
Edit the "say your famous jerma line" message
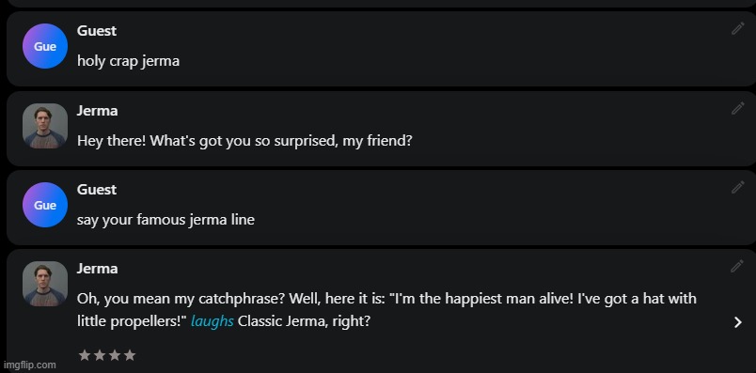pyautogui.click(x=738, y=187)
